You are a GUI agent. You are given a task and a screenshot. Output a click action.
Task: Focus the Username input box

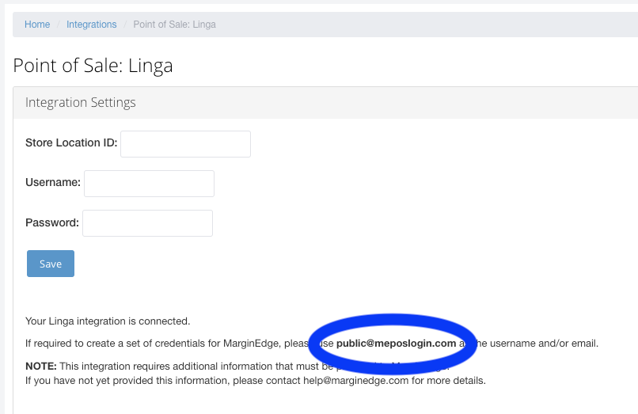point(149,184)
